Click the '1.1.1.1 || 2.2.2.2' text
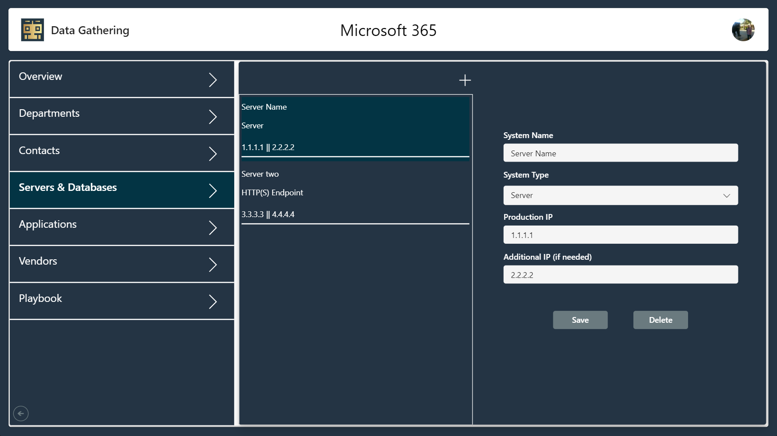777x436 pixels. (268, 147)
